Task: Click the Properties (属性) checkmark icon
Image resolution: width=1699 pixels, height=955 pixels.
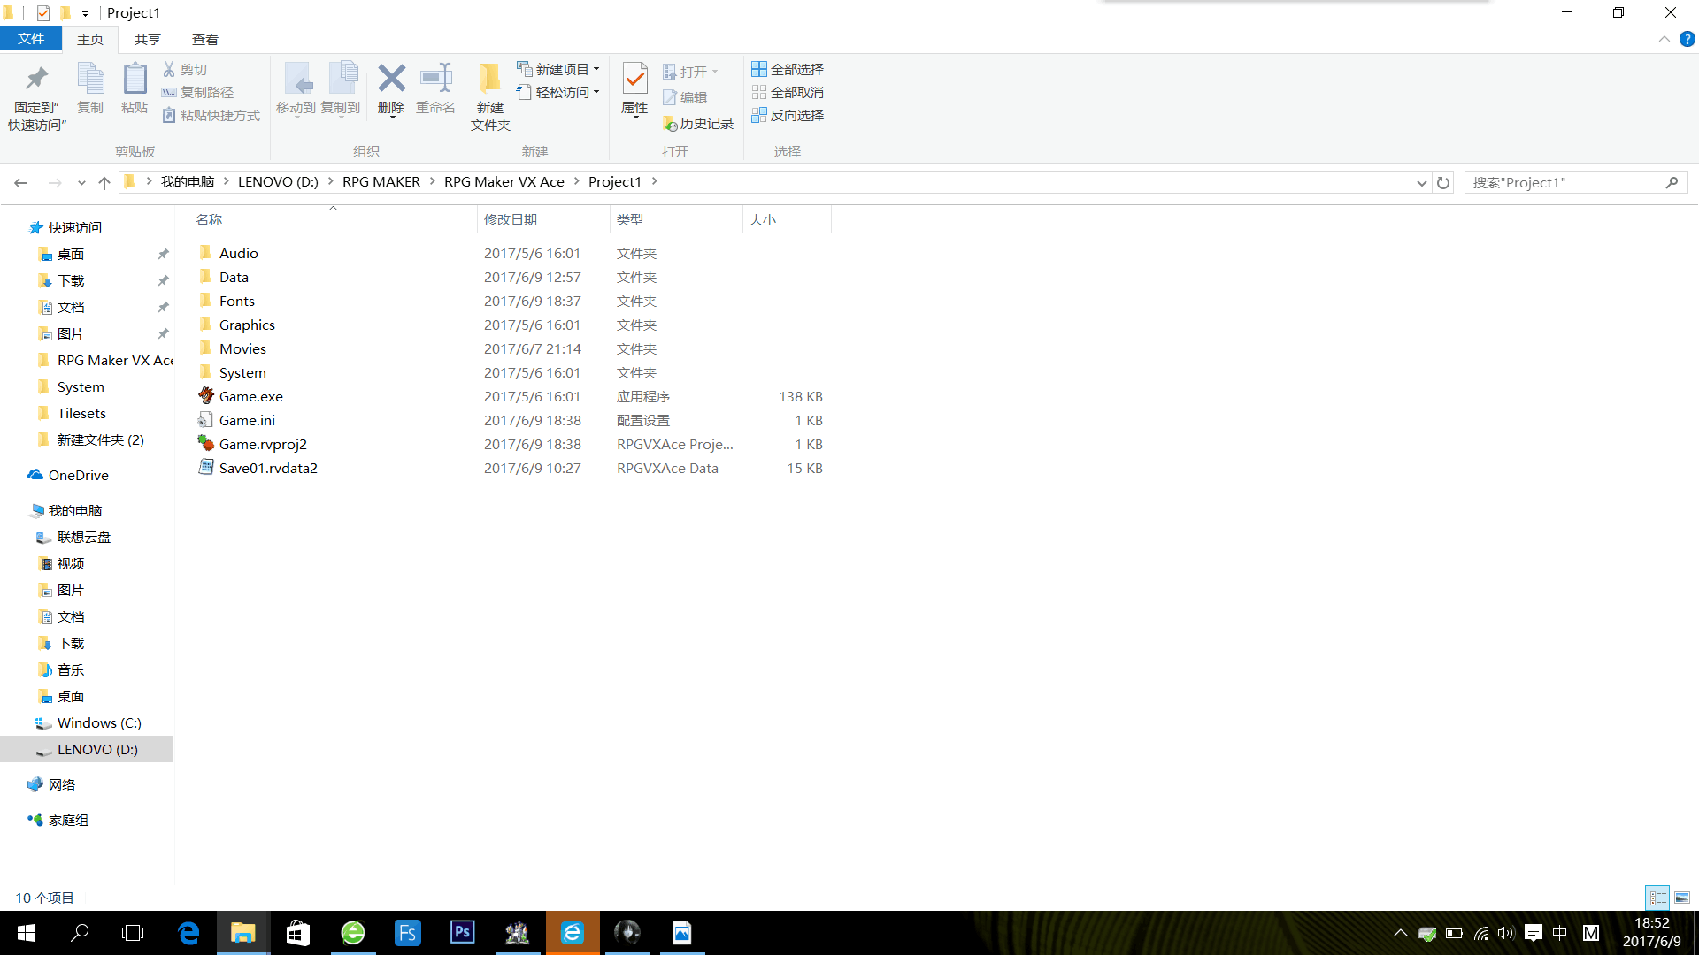Action: coord(634,79)
